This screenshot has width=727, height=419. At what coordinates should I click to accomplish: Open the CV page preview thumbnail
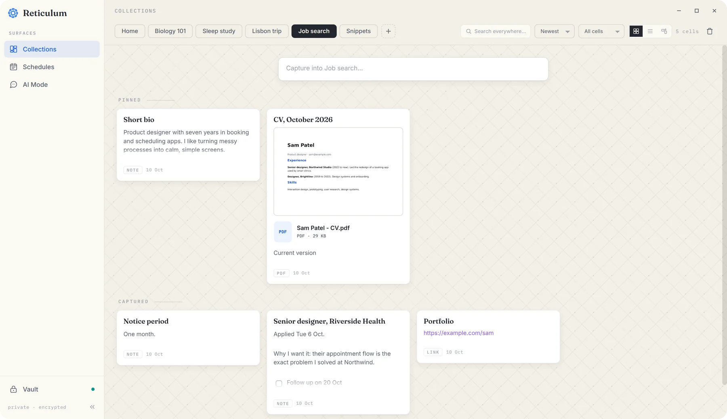[338, 172]
